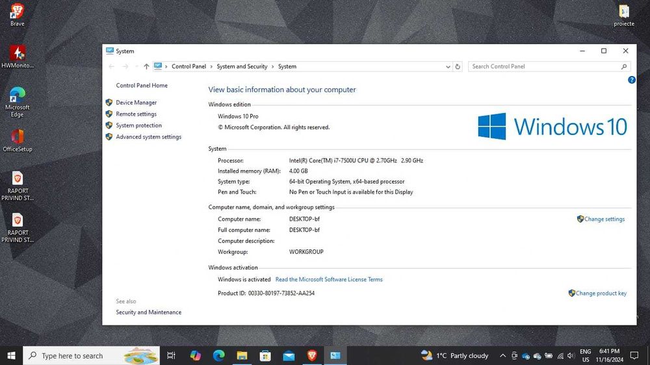Screen dimensions: 650x365
Task: Select System in breadcrumb path
Action: [x=287, y=66]
